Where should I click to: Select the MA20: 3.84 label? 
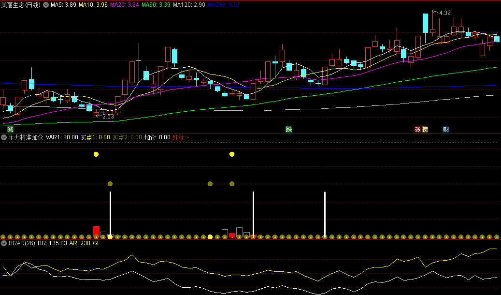[124, 5]
